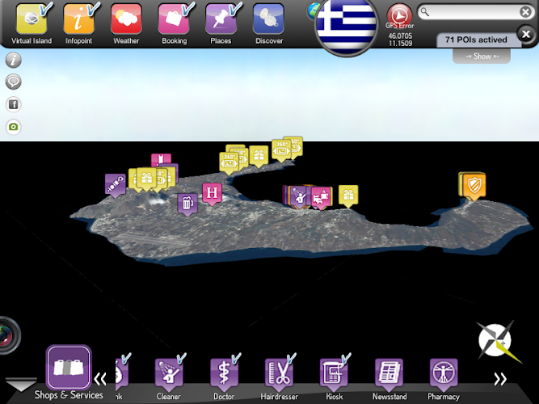Toggle the Doctor POI filter
Viewport: 539px width, 404px height.
tap(224, 375)
